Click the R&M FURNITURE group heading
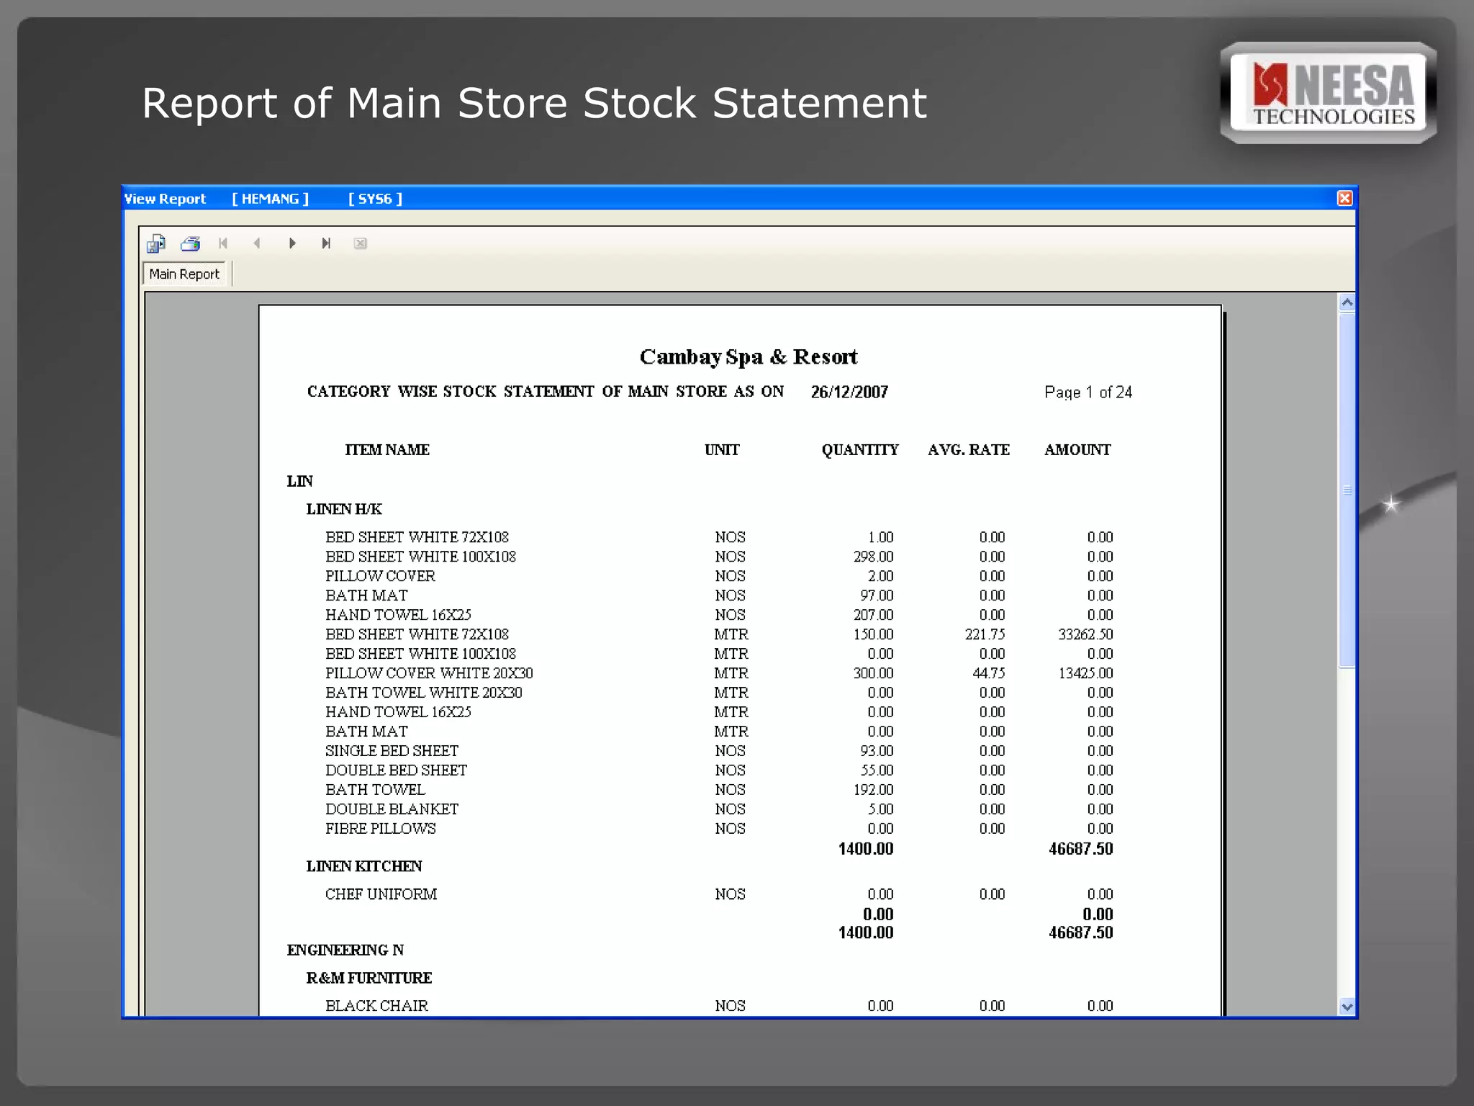Image resolution: width=1474 pixels, height=1106 pixels. click(369, 978)
